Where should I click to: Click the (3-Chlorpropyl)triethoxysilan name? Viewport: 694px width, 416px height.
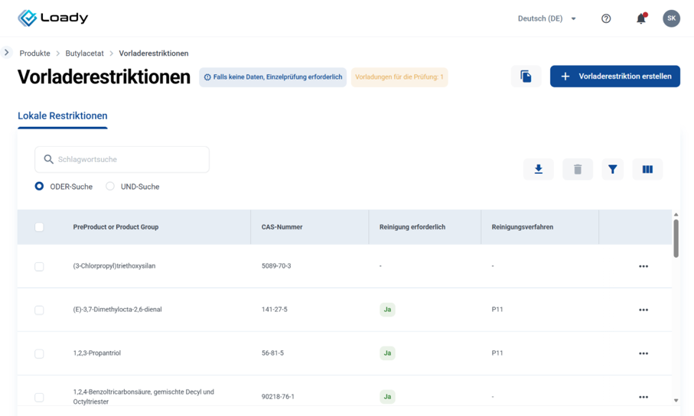click(x=114, y=266)
